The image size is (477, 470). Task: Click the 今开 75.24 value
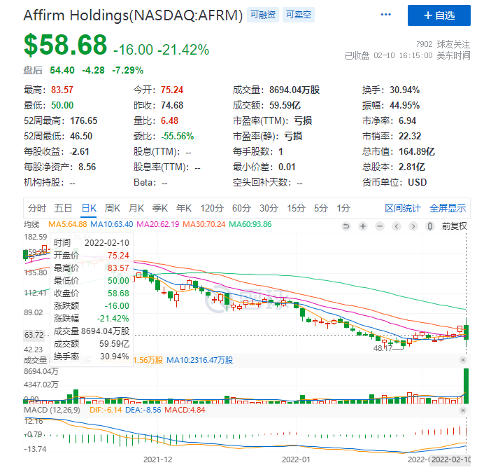click(172, 90)
